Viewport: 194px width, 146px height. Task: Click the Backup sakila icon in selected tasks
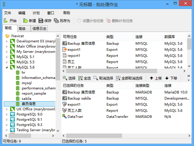65,98
